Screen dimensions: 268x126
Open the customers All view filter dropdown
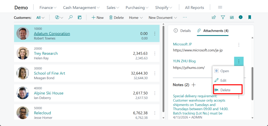40,18
